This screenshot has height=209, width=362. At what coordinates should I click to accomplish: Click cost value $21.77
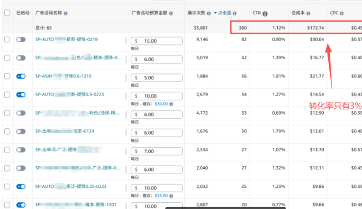(317, 76)
